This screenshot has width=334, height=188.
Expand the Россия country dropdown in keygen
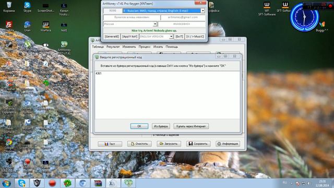(155, 24)
